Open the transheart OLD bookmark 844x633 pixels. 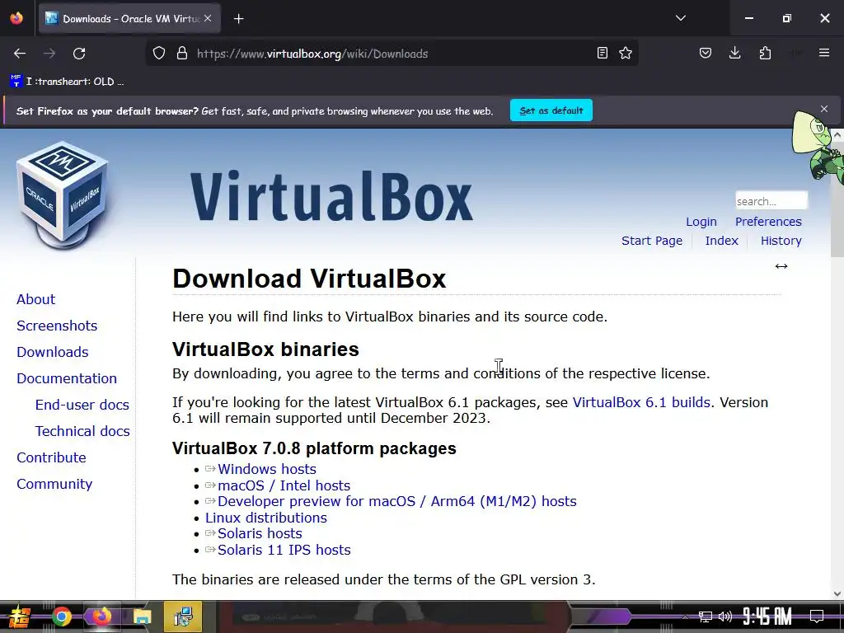click(x=68, y=82)
